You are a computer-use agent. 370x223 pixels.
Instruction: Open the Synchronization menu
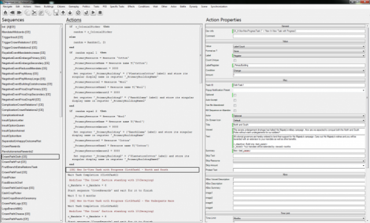coord(219,6)
